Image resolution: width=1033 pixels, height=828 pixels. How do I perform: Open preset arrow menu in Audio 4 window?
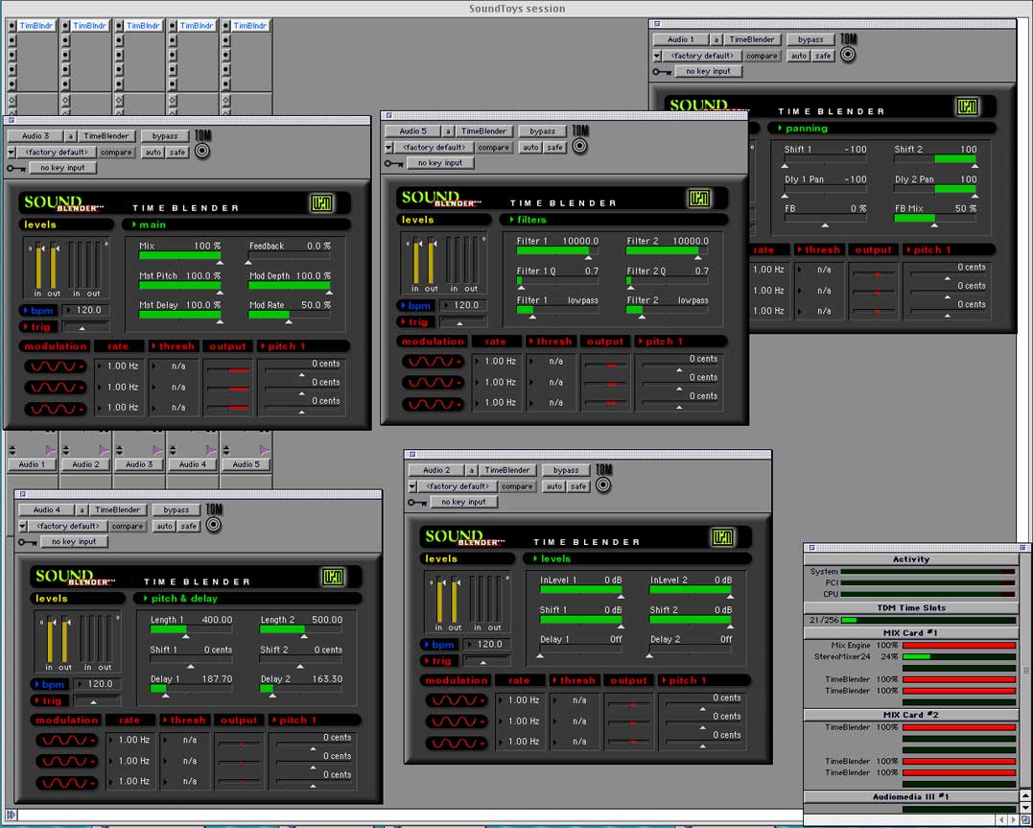(x=23, y=527)
